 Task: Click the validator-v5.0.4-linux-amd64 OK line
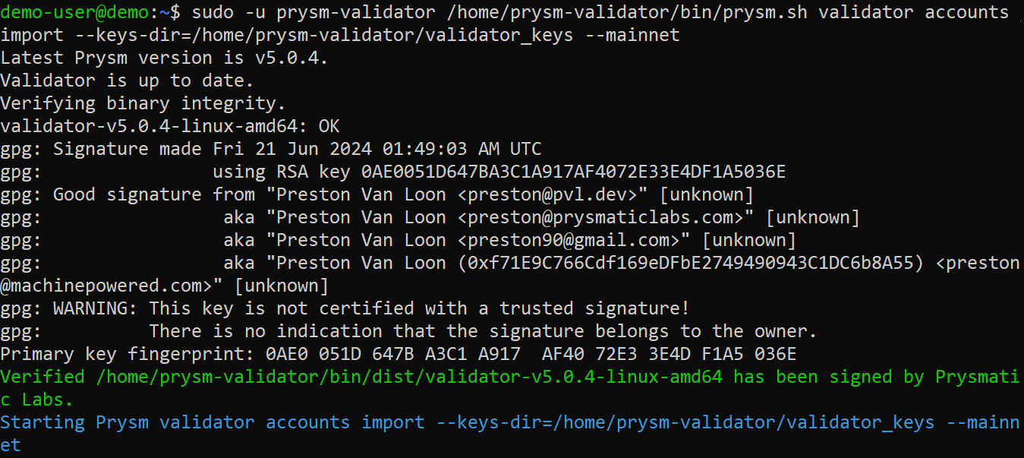click(x=170, y=126)
